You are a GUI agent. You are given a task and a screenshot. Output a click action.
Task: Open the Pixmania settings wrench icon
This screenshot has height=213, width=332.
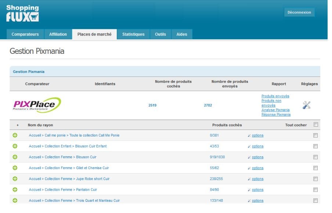[306, 105]
